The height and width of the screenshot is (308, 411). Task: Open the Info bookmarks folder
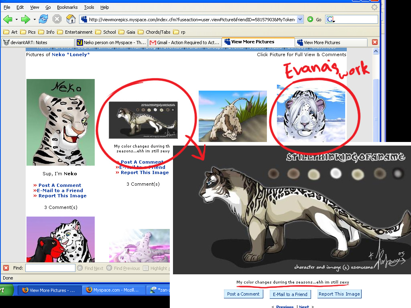click(x=47, y=32)
